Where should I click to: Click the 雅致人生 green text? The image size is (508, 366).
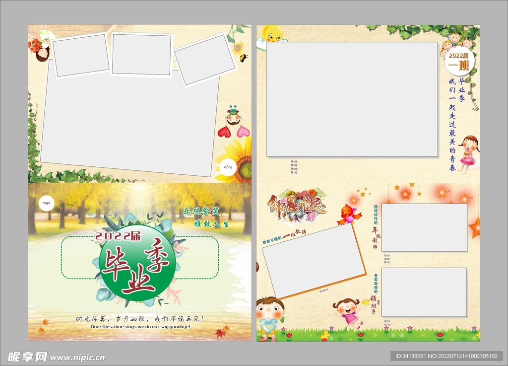tap(211, 223)
